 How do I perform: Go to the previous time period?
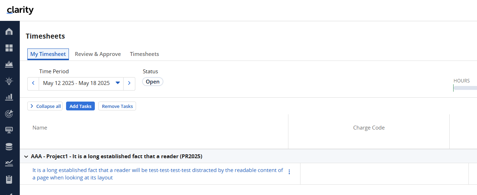[33, 83]
